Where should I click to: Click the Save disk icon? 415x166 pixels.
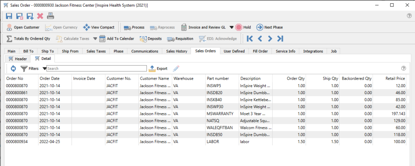click(x=9, y=16)
